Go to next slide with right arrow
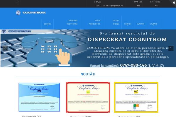The image size is (176, 117). point(171,48)
